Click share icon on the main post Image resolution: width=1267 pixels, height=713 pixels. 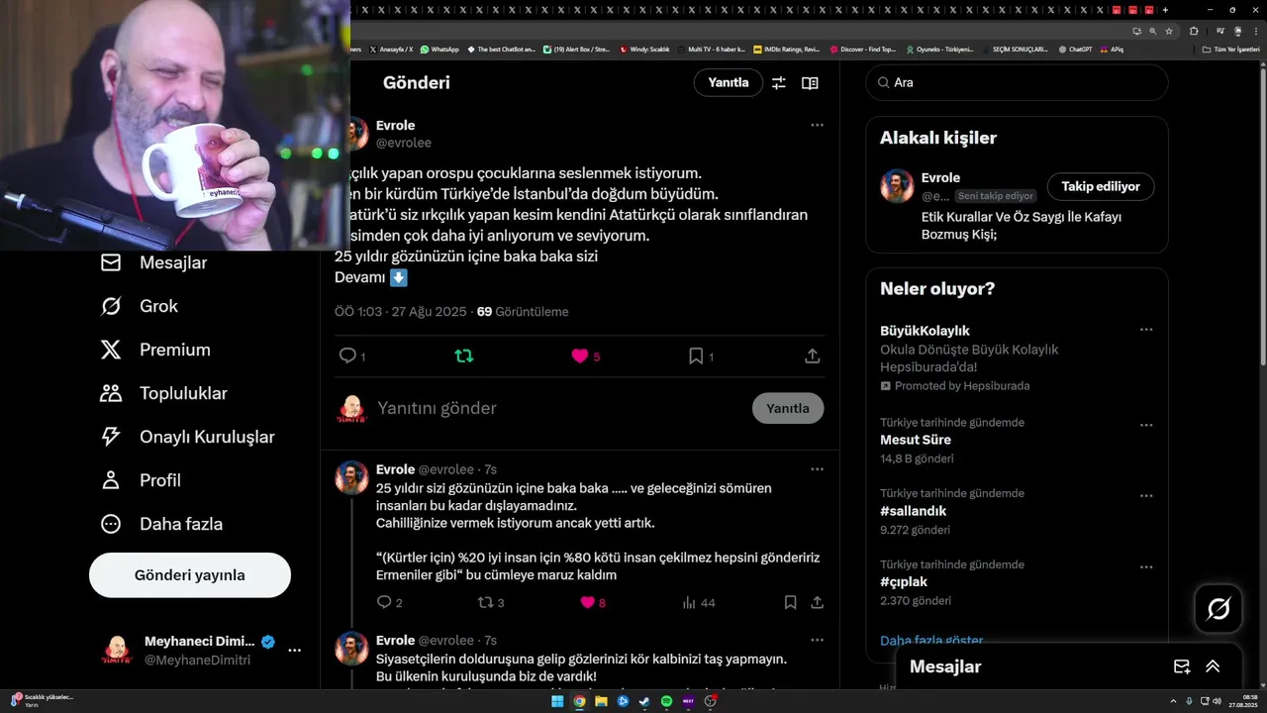[812, 356]
